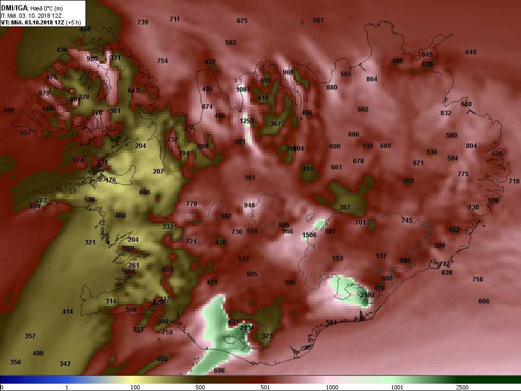Select the IT: Mið. 03.10.2018 12Z line
The height and width of the screenshot is (391, 521).
tap(31, 16)
